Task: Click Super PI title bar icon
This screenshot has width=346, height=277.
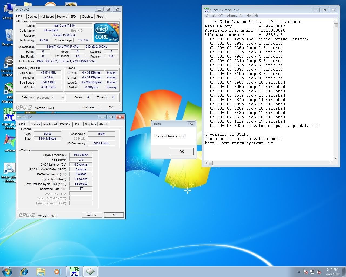Action: click(207, 9)
